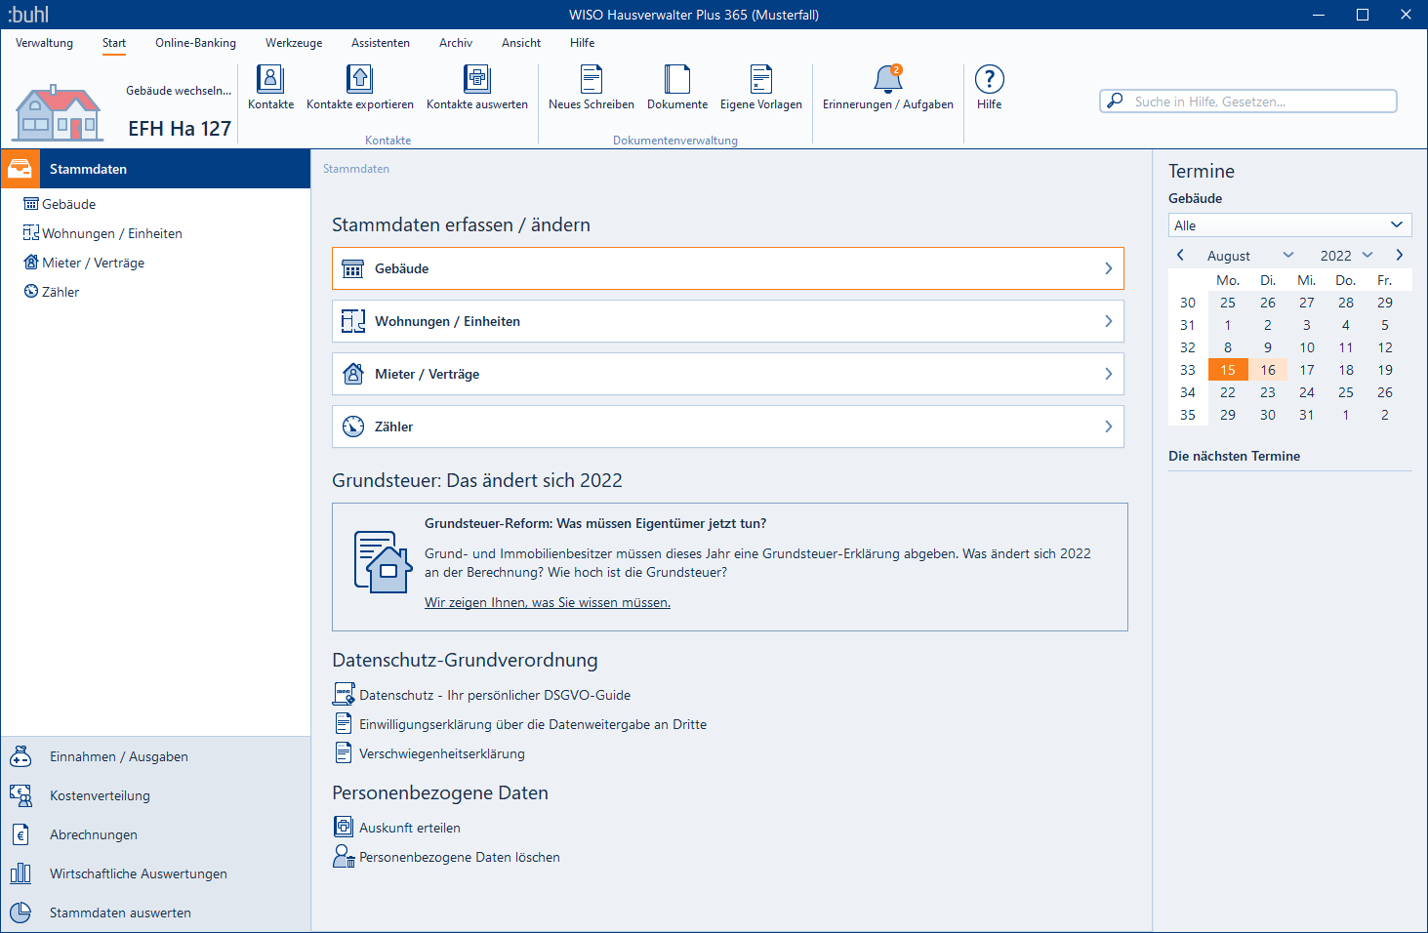Open the Gebäude card in Stammdaten
Image resolution: width=1428 pixels, height=933 pixels.
(728, 268)
